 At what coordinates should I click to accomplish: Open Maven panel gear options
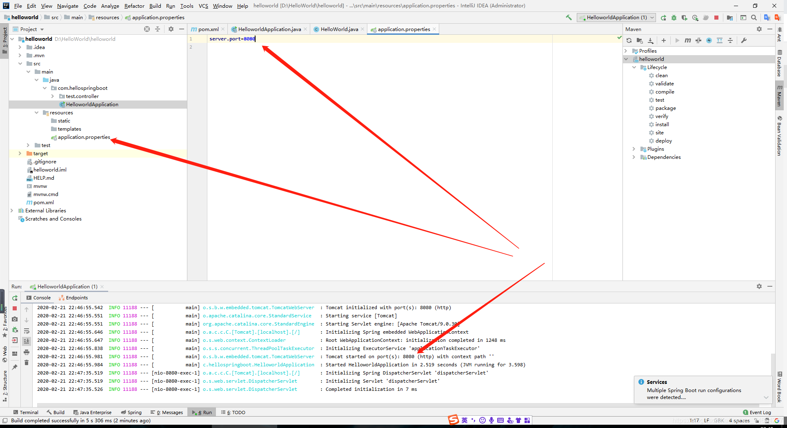(x=759, y=29)
